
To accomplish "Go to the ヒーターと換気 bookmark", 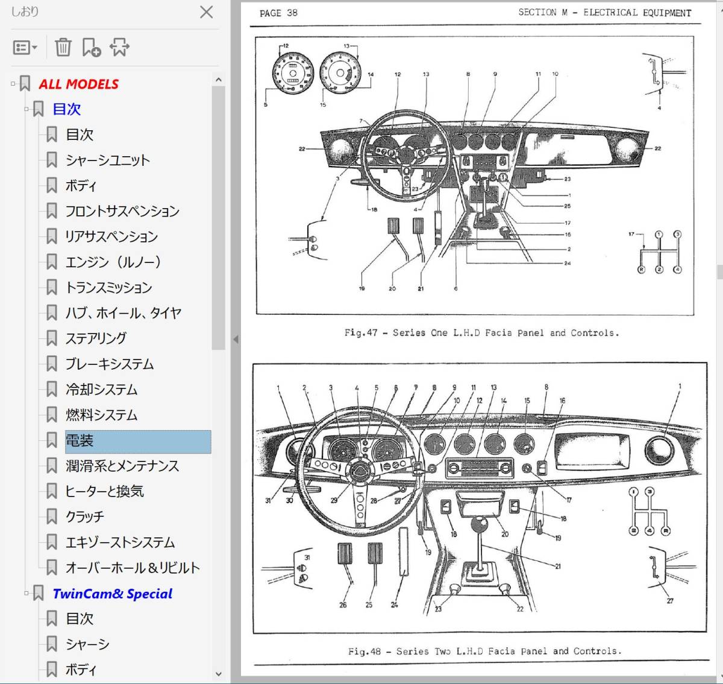I will 105,491.
